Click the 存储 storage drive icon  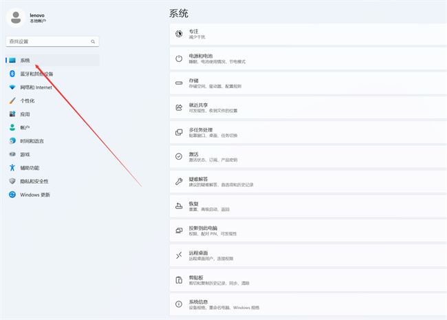[x=179, y=83]
